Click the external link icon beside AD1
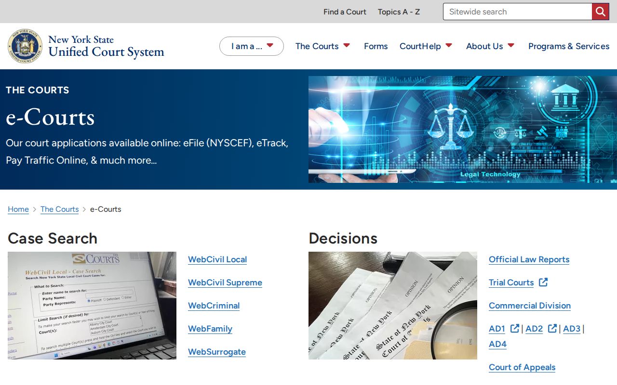Image resolution: width=617 pixels, height=385 pixels. 515,328
